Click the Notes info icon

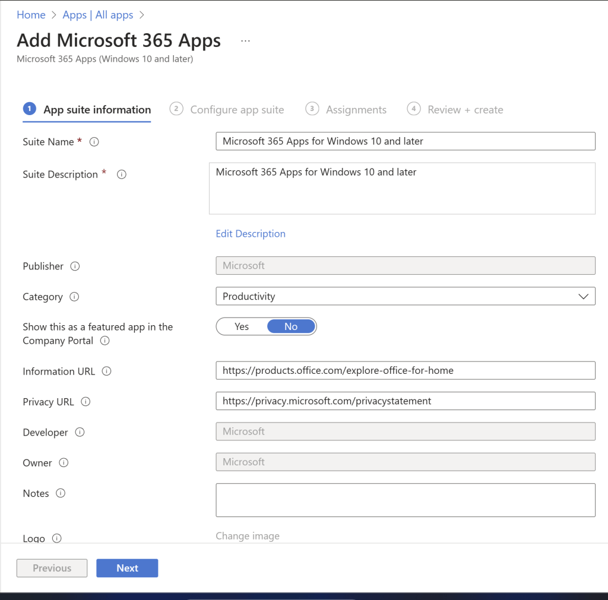[x=60, y=493]
